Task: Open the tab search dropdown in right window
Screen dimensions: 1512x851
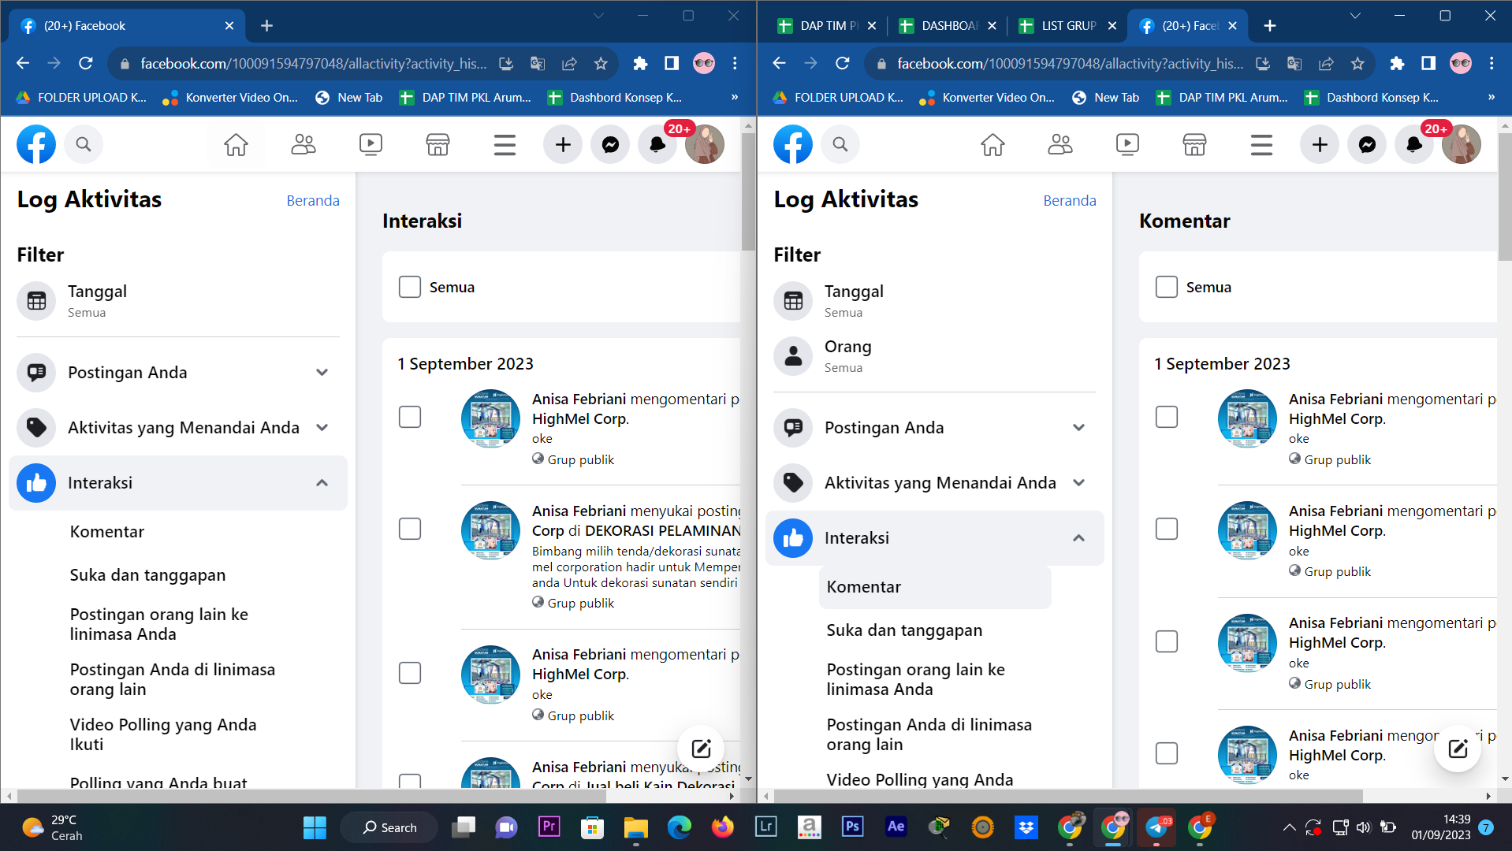Action: 1355,16
